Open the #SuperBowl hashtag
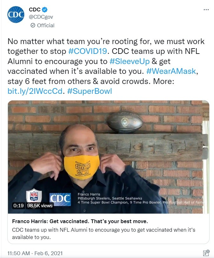This screenshot has width=214, height=258. pos(90,91)
